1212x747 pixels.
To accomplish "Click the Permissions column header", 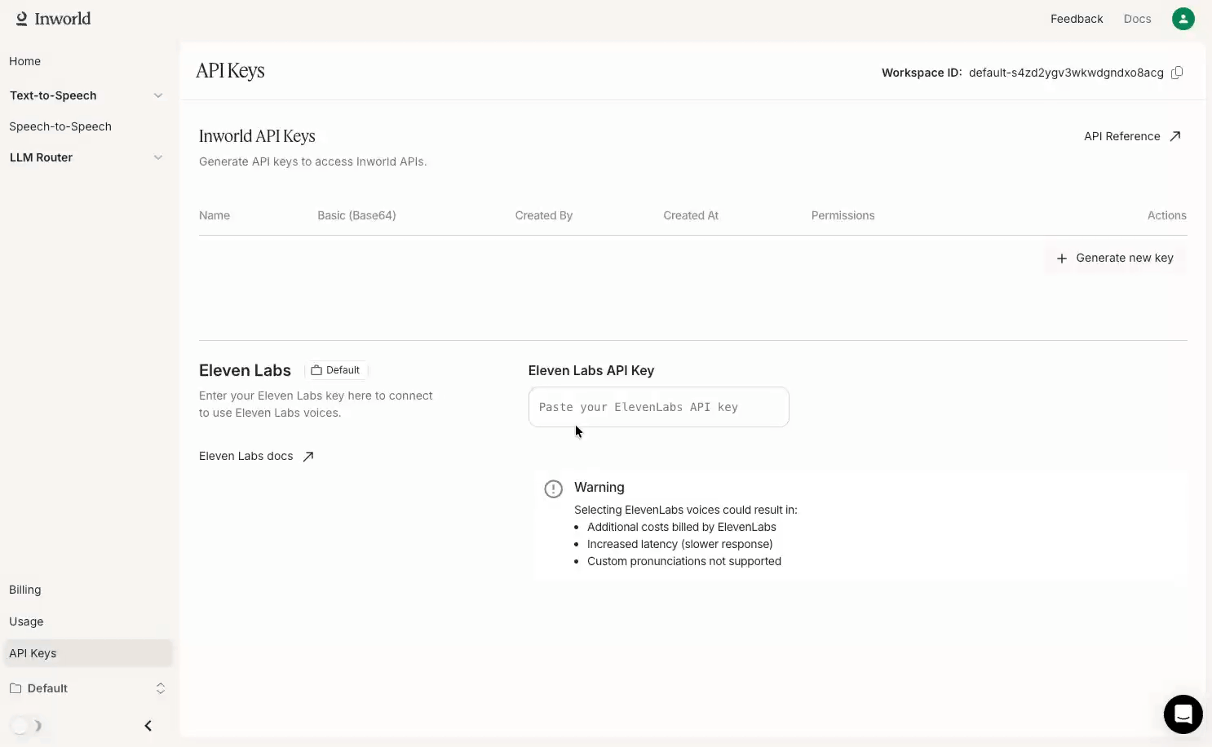I will (x=843, y=215).
